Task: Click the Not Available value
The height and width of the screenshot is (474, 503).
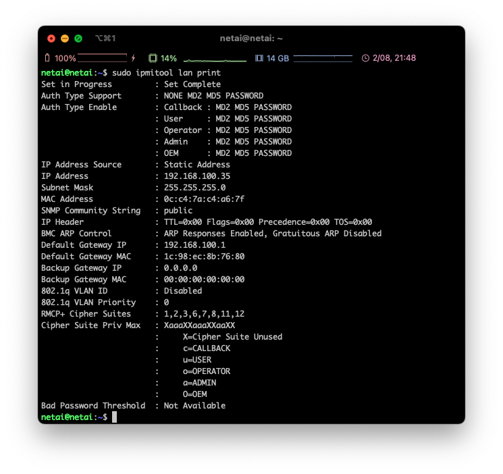Action: (x=194, y=406)
